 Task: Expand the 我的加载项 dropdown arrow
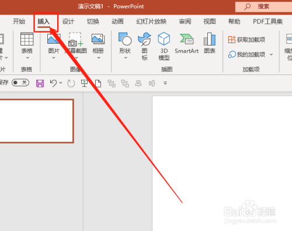tap(272, 55)
